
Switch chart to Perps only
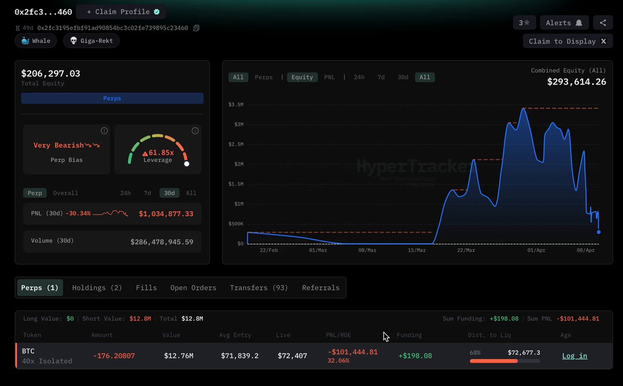263,77
